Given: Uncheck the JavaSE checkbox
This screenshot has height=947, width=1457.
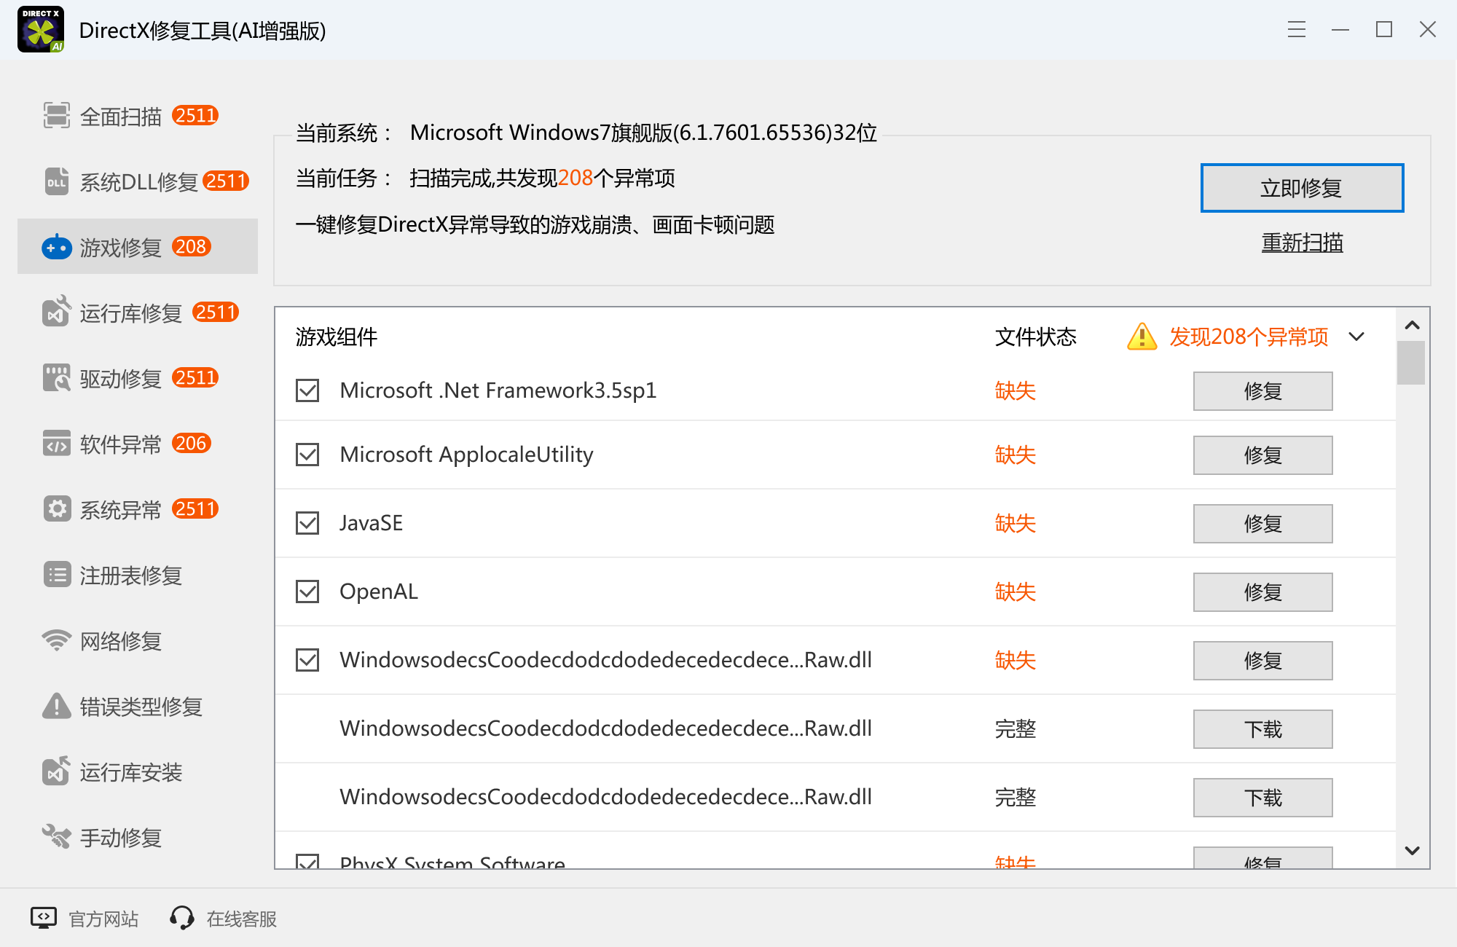Looking at the screenshot, I should (307, 522).
